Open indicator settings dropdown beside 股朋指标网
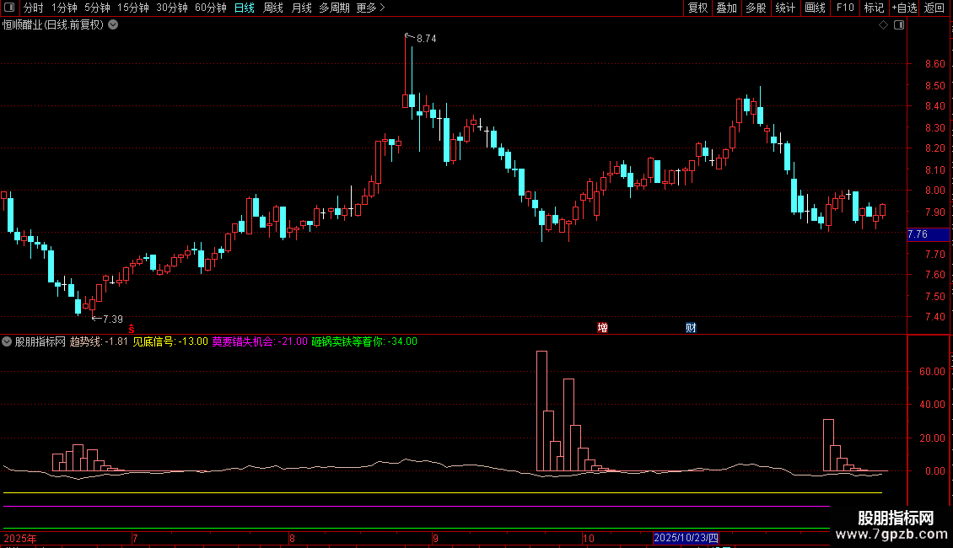Image resolution: width=953 pixels, height=548 pixels. click(7, 341)
